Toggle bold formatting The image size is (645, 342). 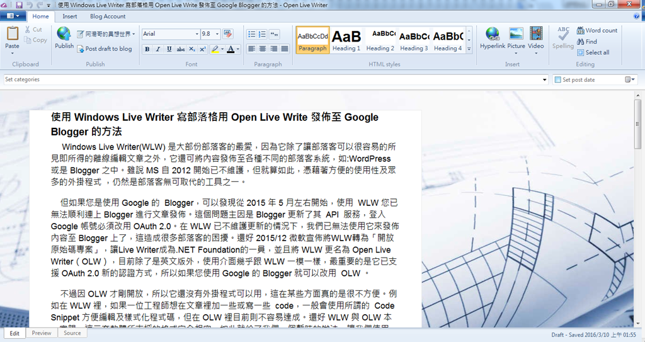pyautogui.click(x=147, y=49)
